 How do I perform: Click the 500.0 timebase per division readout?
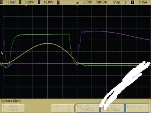point(102,2)
